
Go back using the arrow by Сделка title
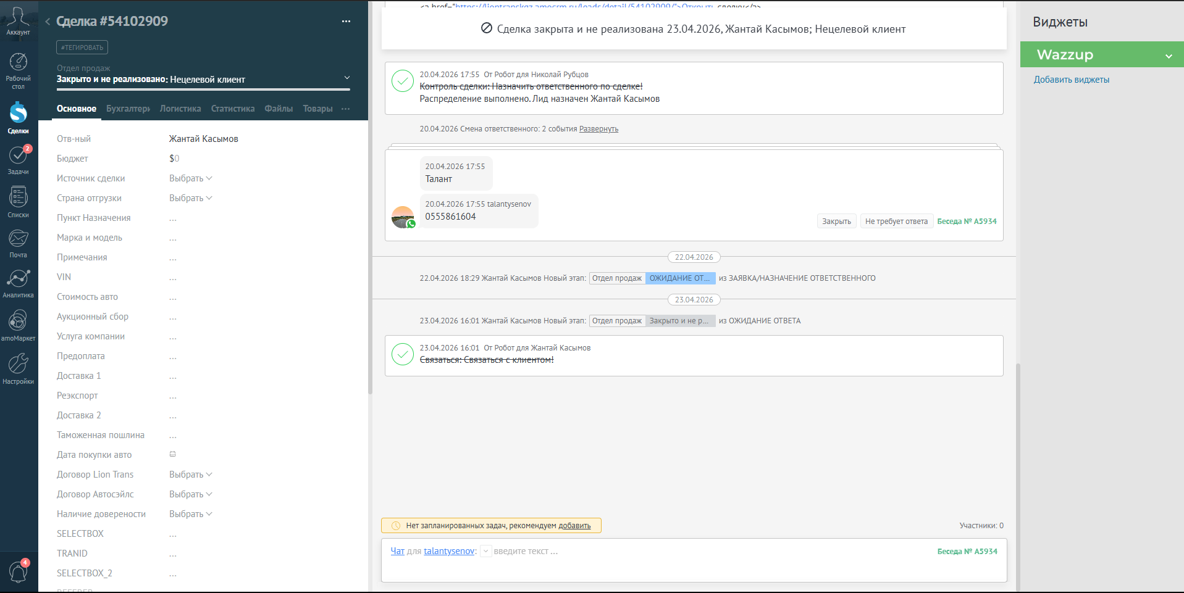48,22
